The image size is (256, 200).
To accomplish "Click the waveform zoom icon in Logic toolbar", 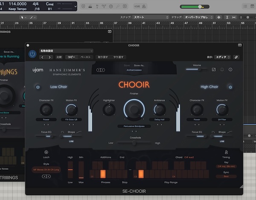I will [219, 17].
